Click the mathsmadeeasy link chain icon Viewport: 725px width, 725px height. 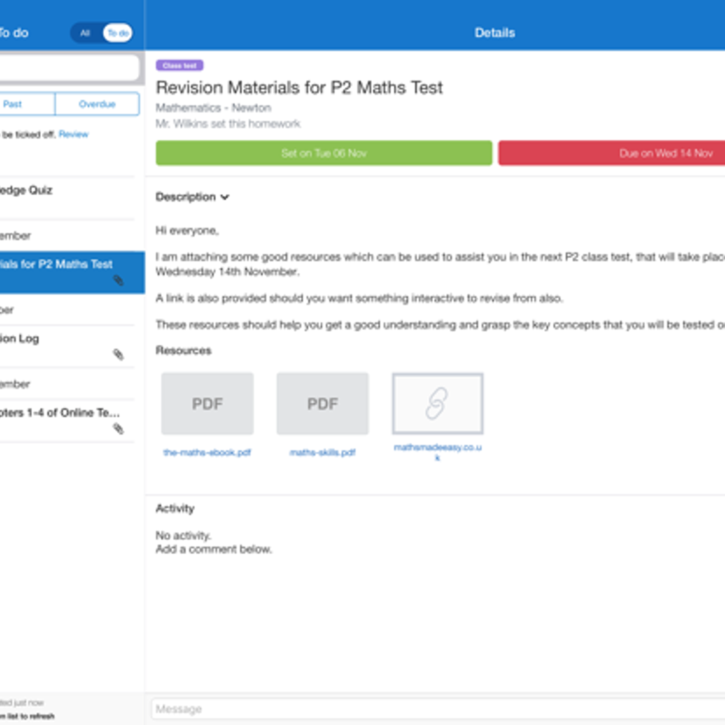(437, 403)
